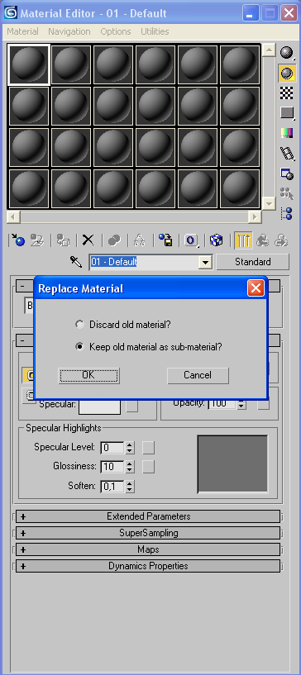Open the material name dropdown arrow
This screenshot has height=675, width=301.
[205, 262]
